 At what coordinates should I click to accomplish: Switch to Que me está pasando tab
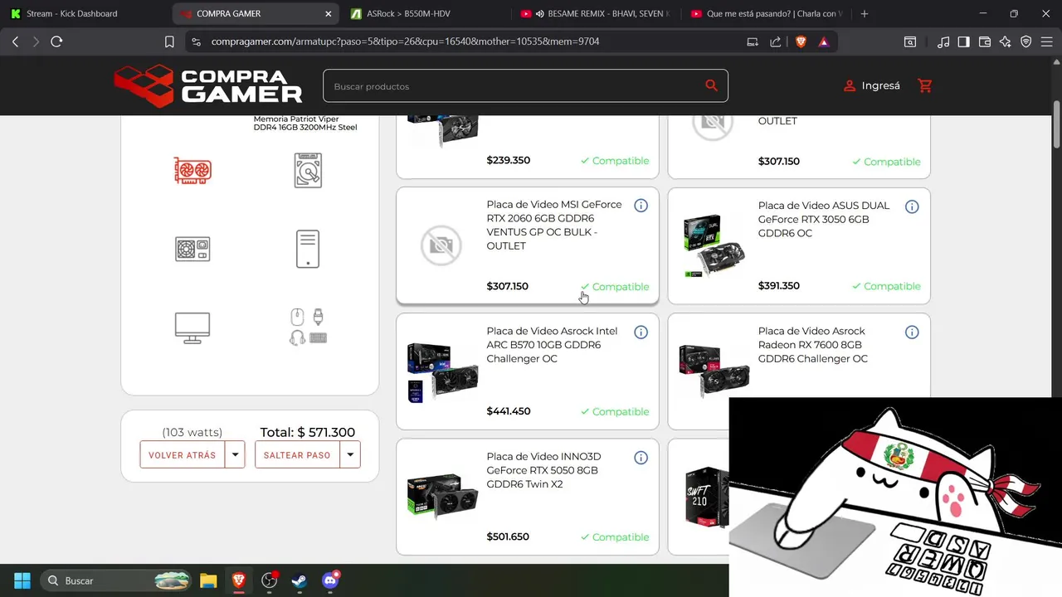(x=765, y=13)
